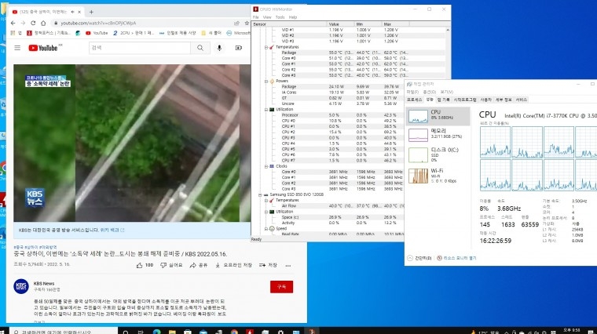Go back in the Chrome browser
The width and height of the screenshot is (597, 334).
[x=13, y=24]
